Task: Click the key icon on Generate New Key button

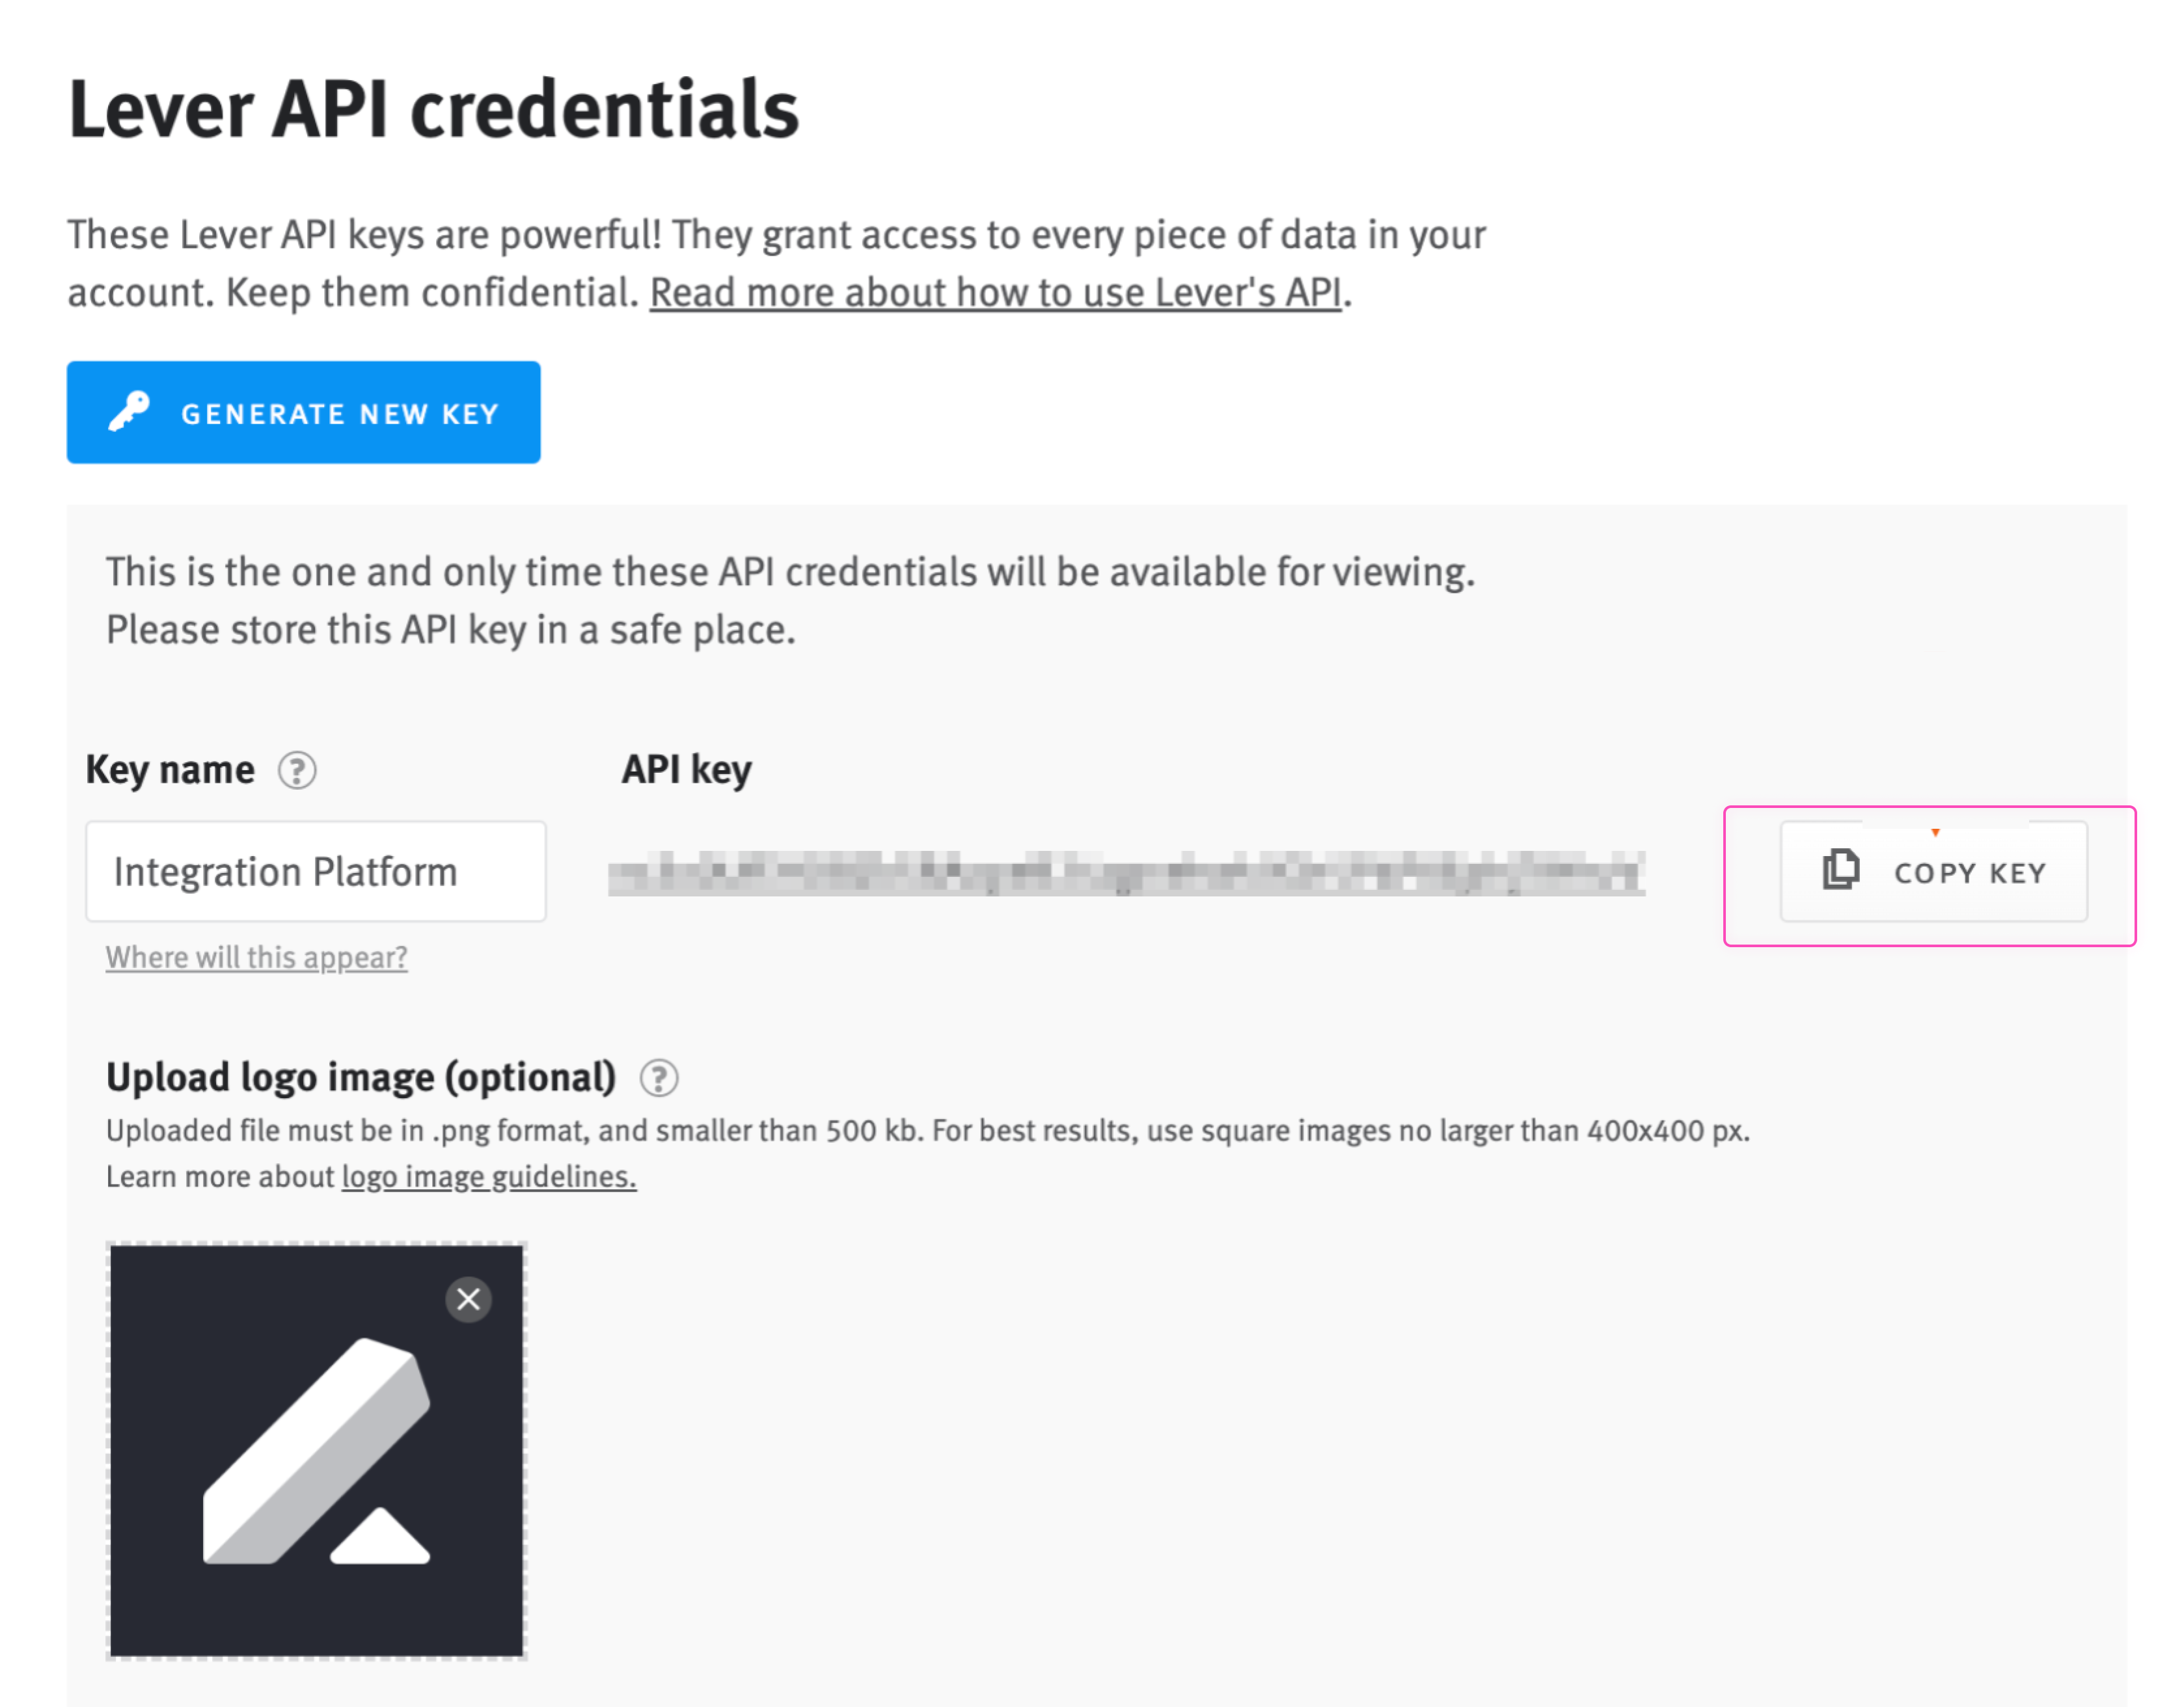Action: (128, 412)
